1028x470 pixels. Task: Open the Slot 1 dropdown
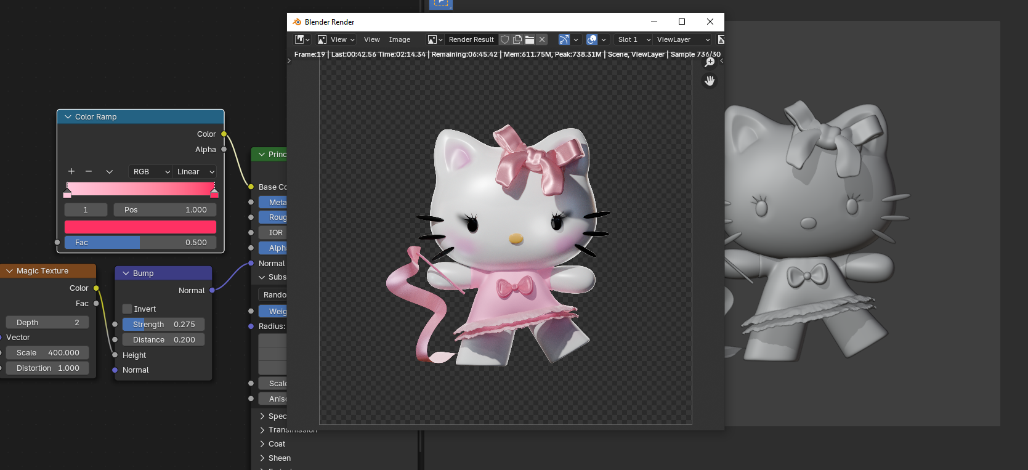tap(634, 39)
